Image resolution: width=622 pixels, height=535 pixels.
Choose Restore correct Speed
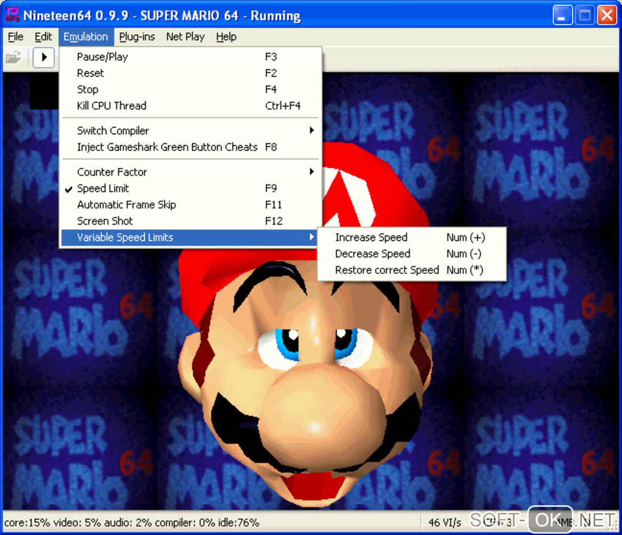[x=412, y=270]
